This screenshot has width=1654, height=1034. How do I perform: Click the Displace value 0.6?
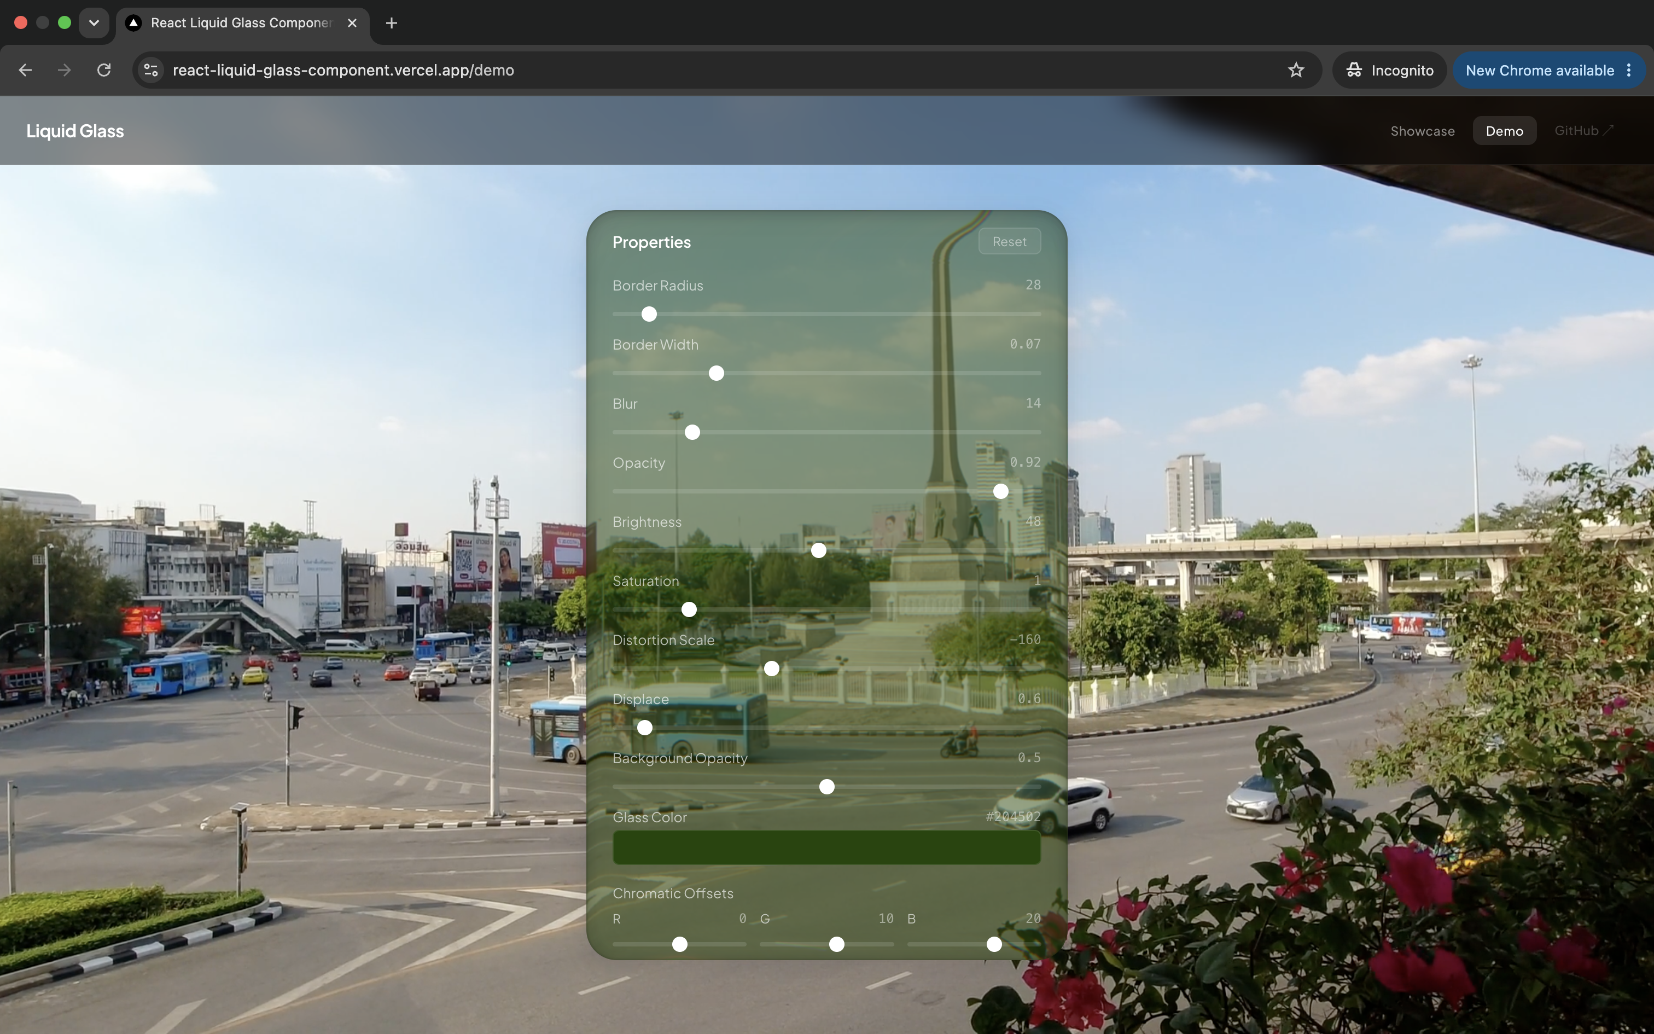(1029, 698)
